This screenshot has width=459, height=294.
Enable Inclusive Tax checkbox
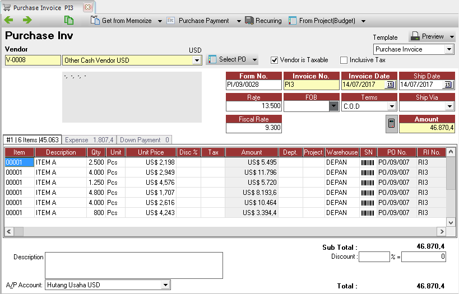point(344,60)
